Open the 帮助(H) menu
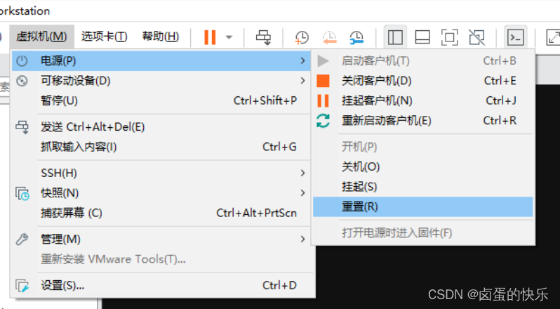The height and width of the screenshot is (309, 560). point(161,37)
